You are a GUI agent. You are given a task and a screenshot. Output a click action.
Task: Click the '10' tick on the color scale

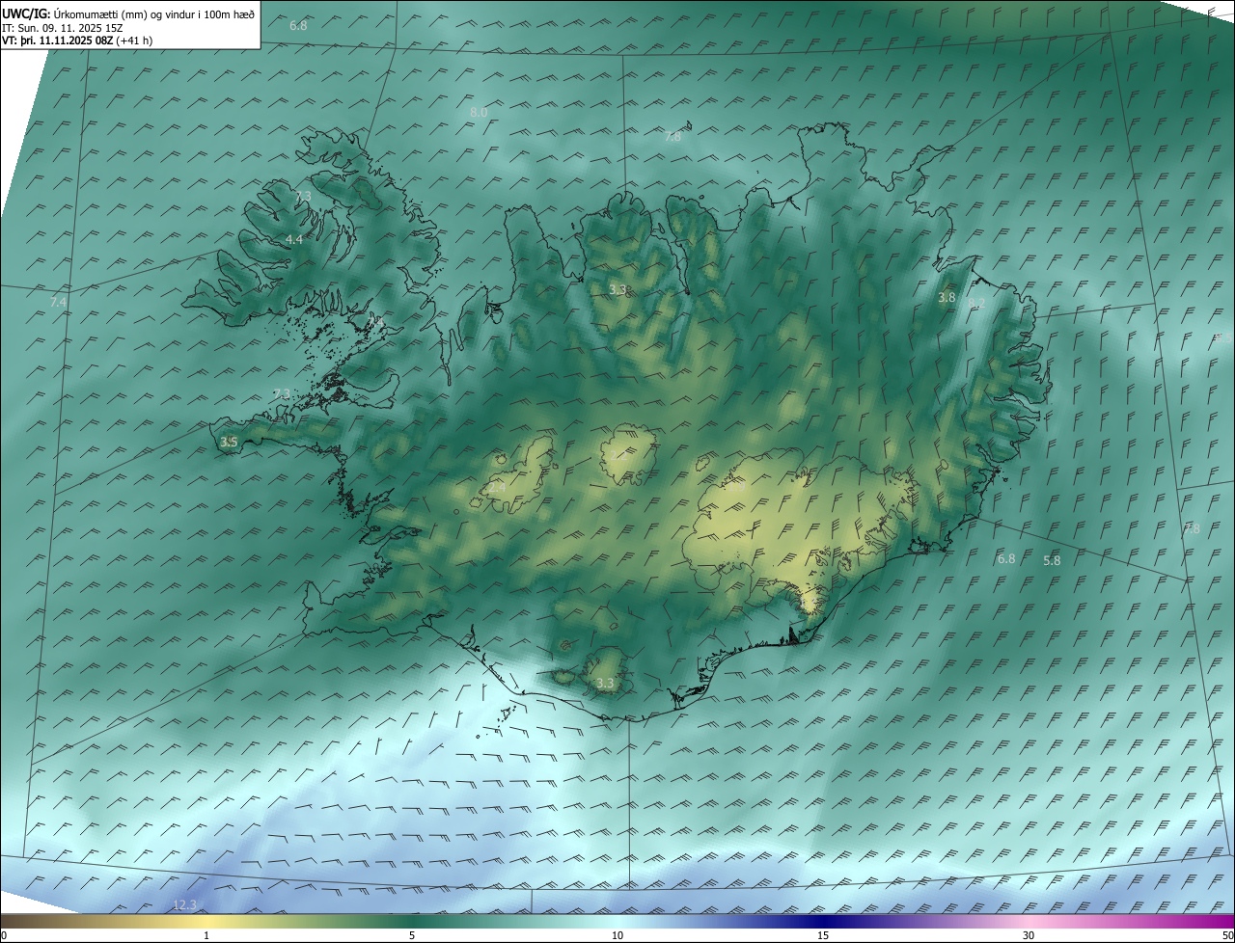click(x=617, y=935)
